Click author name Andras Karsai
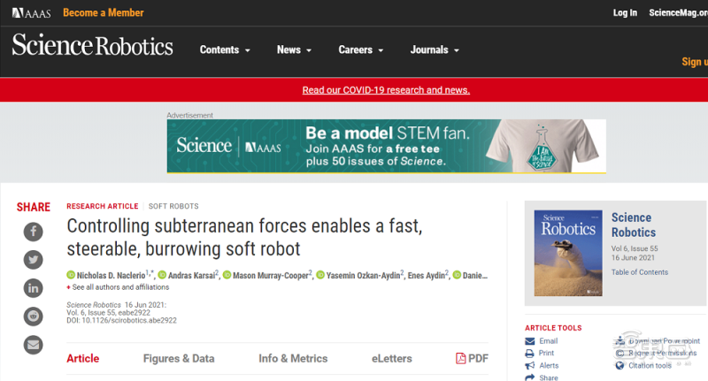This screenshot has width=708, height=381. click(x=191, y=276)
